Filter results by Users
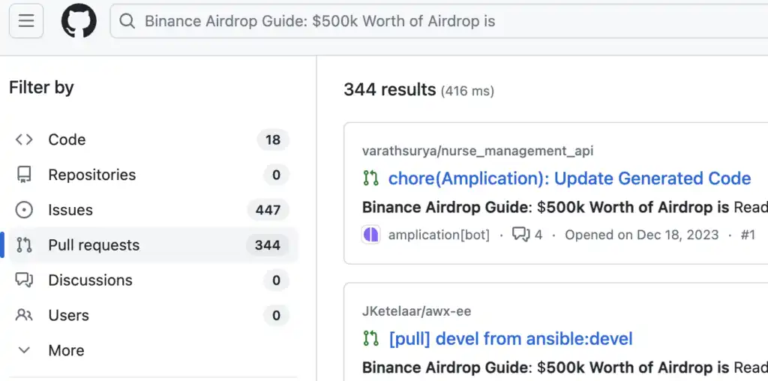Screen dimensions: 768x381 153,315
